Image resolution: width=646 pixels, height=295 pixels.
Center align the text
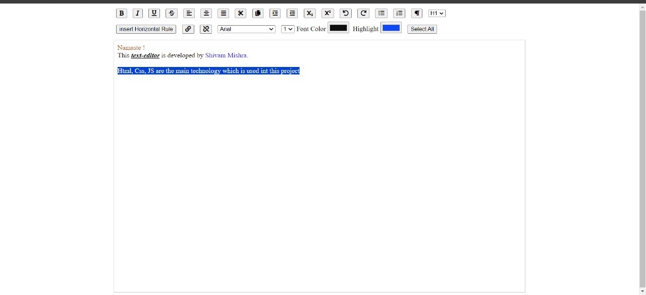(x=206, y=13)
